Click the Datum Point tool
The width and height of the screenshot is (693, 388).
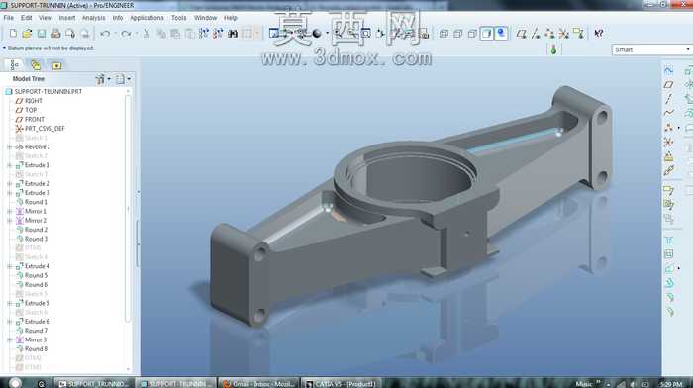(x=668, y=128)
